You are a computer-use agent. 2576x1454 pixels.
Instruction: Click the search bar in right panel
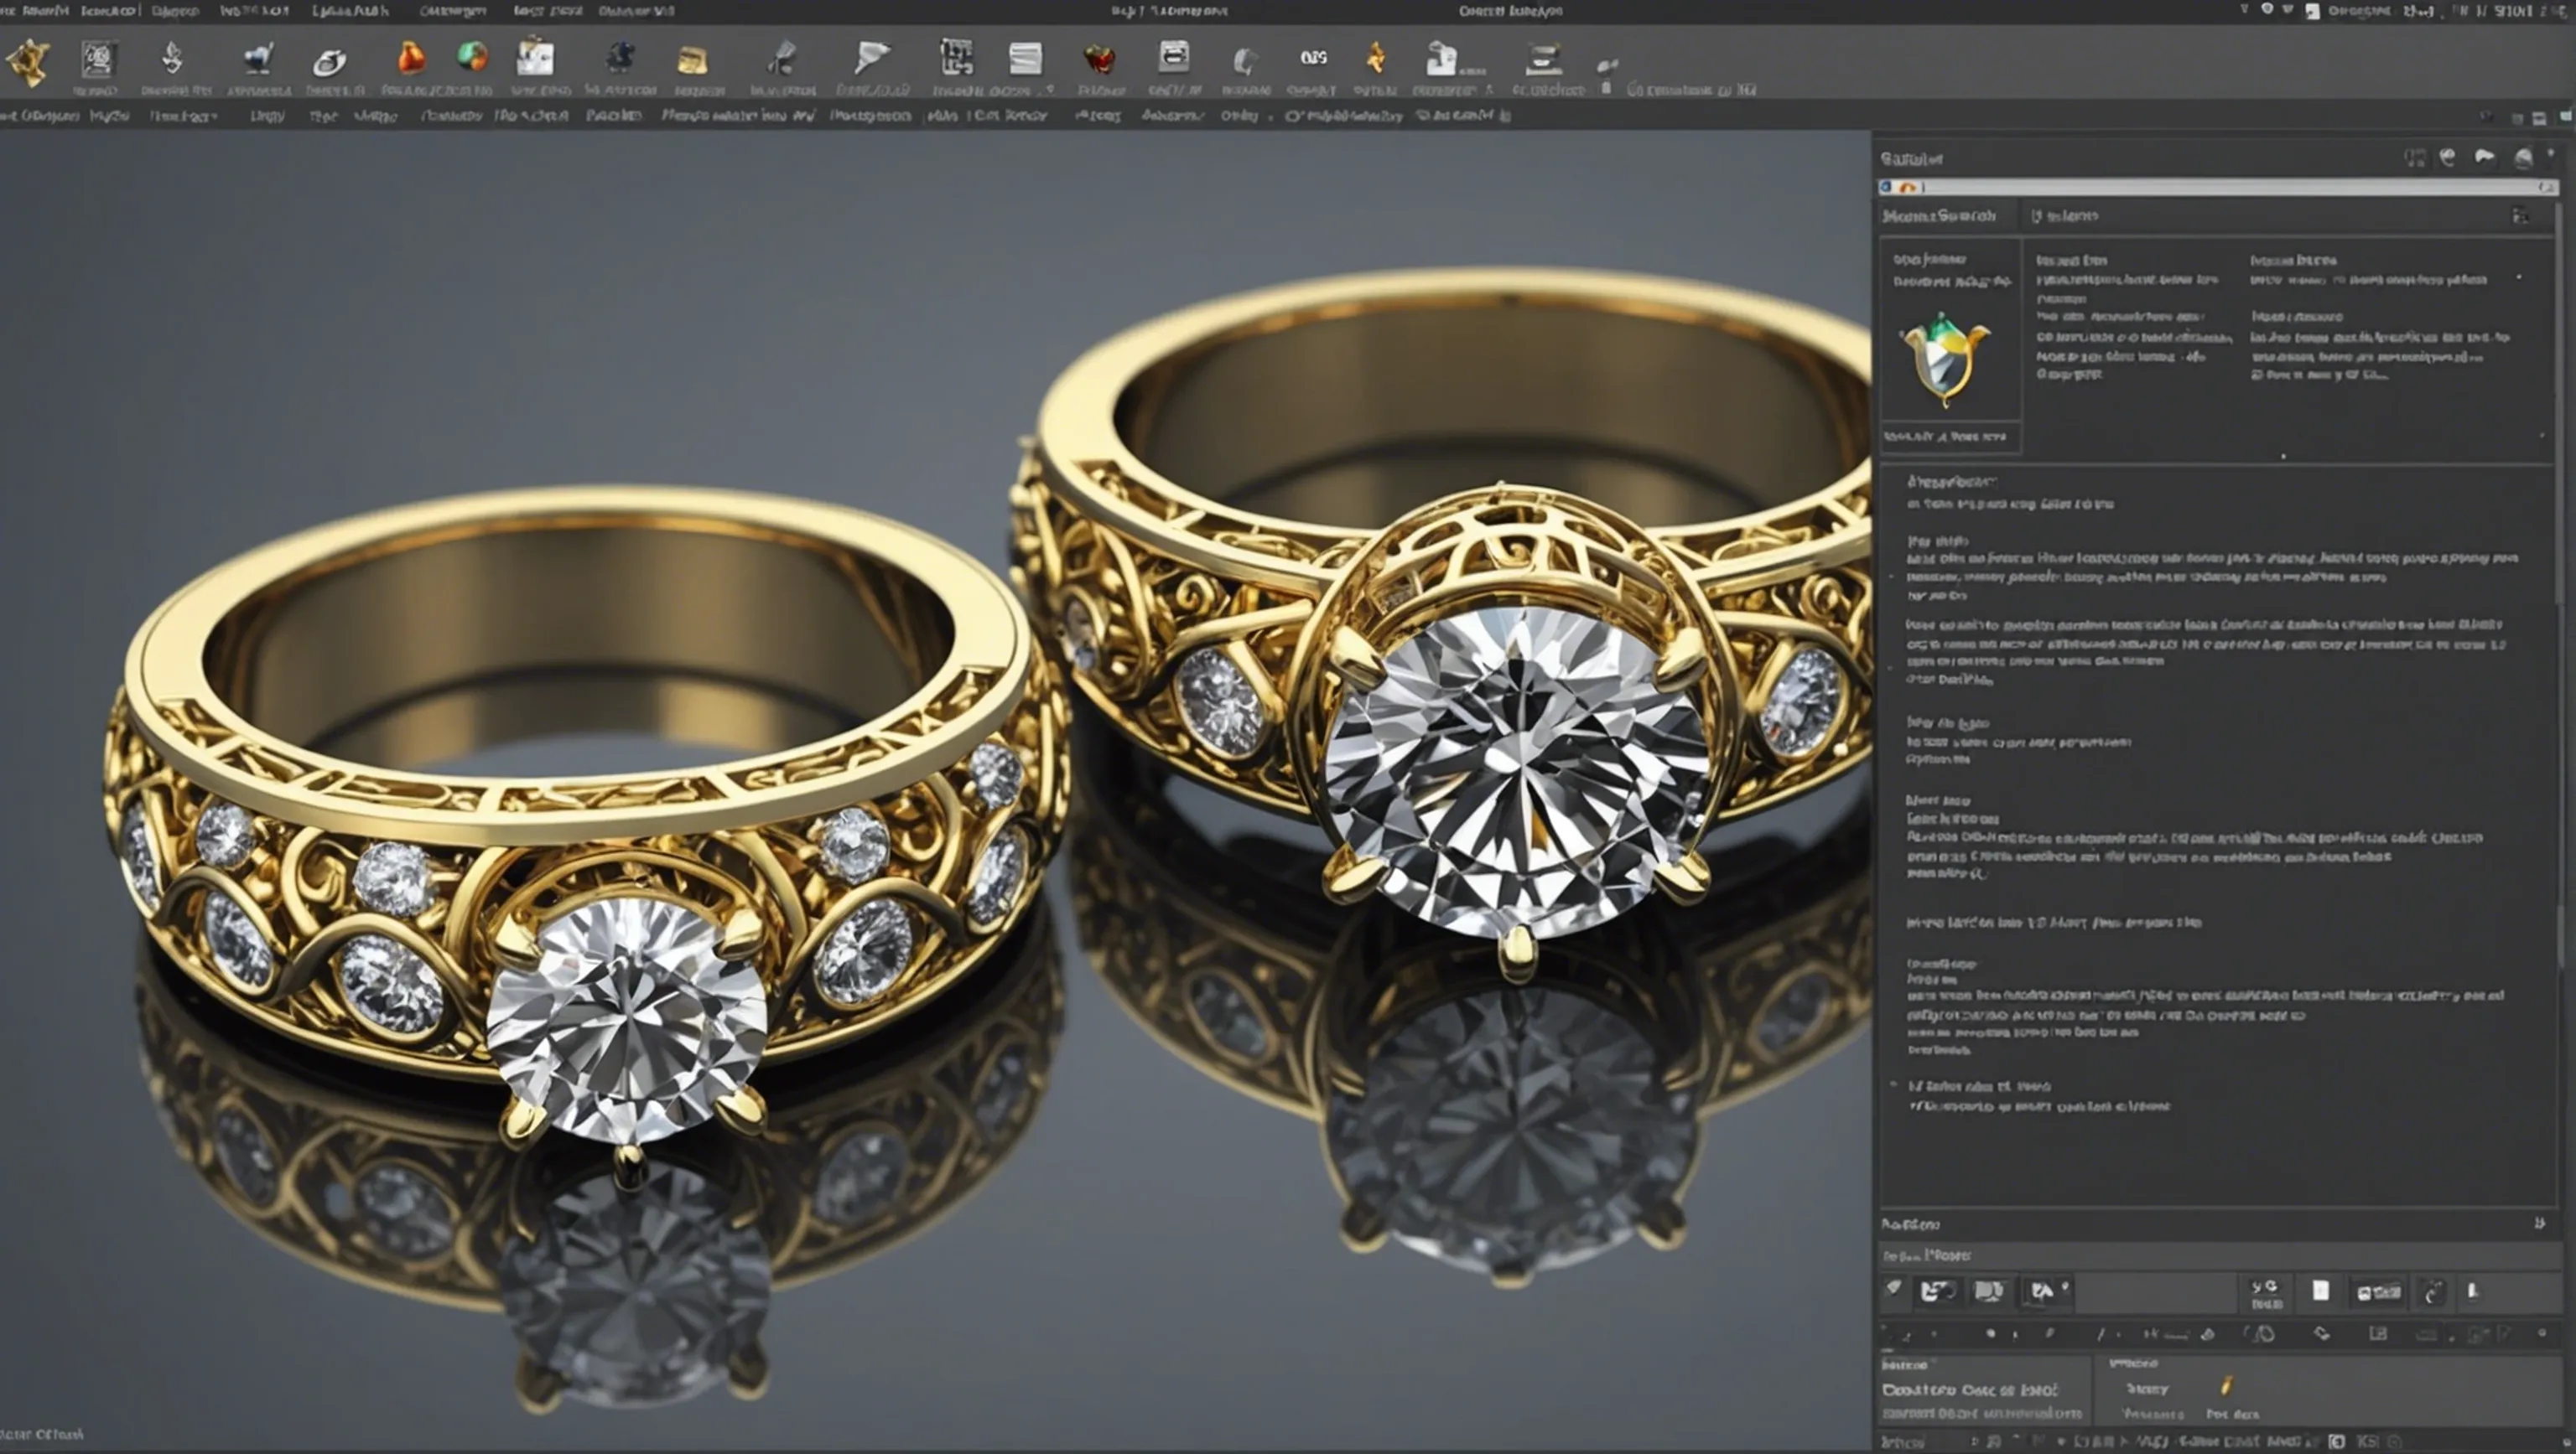(x=2218, y=187)
